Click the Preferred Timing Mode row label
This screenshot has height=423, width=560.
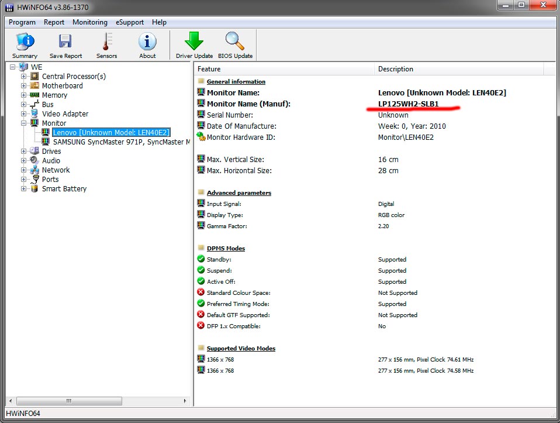click(x=238, y=304)
